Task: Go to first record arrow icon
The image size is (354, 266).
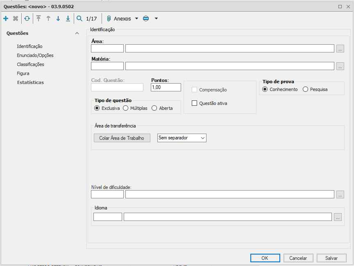Action: click(x=39, y=18)
